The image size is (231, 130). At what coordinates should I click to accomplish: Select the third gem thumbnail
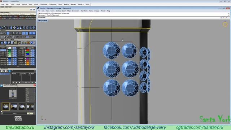(22, 107)
